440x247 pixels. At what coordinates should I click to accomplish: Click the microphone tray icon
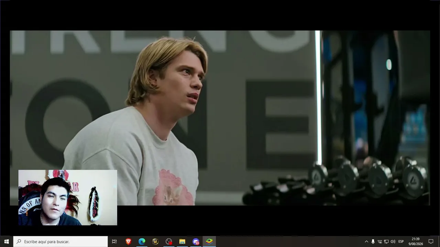[373, 242]
